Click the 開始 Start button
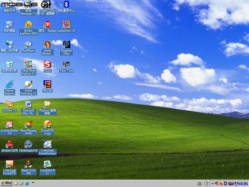Image resolution: width=249 pixels, height=187 pixels. tap(6, 183)
